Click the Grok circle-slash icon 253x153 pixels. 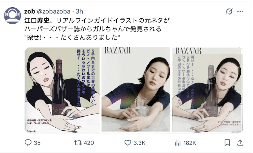pos(229,12)
